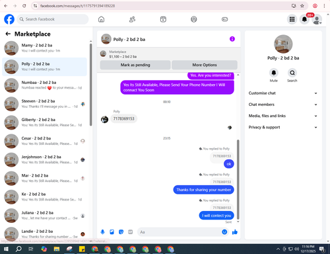The height and width of the screenshot is (254, 330).
Task: Expand Chat members section
Action: point(283,105)
